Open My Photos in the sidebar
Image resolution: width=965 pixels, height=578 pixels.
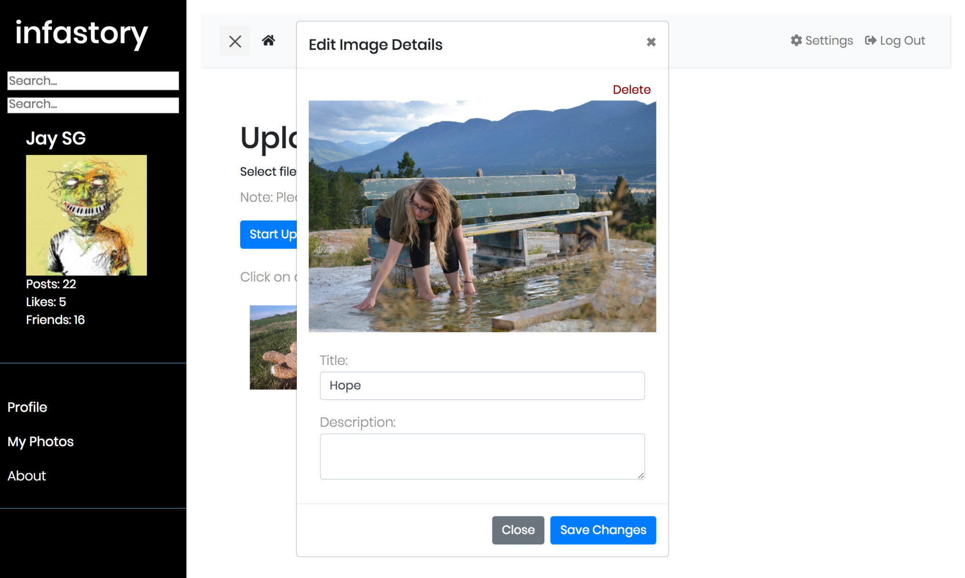click(41, 442)
